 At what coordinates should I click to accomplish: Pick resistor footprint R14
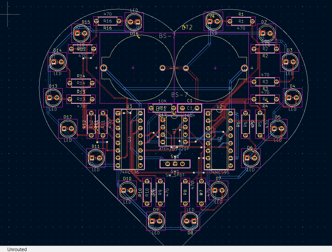(x=81, y=83)
